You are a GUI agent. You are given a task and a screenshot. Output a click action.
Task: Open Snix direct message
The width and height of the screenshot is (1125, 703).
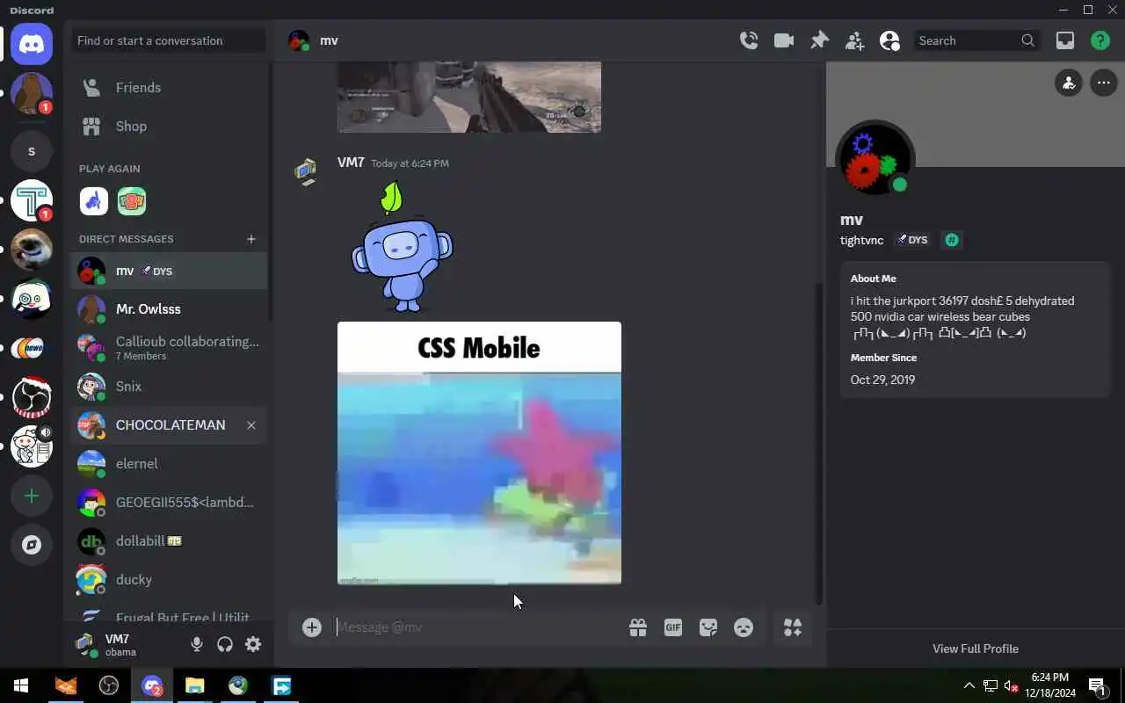(x=169, y=387)
